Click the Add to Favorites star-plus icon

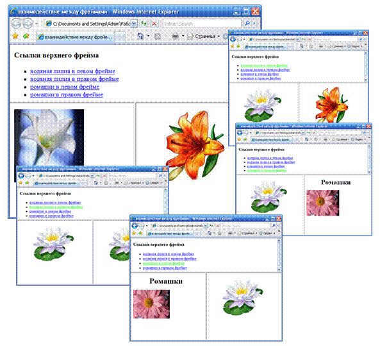click(26, 36)
